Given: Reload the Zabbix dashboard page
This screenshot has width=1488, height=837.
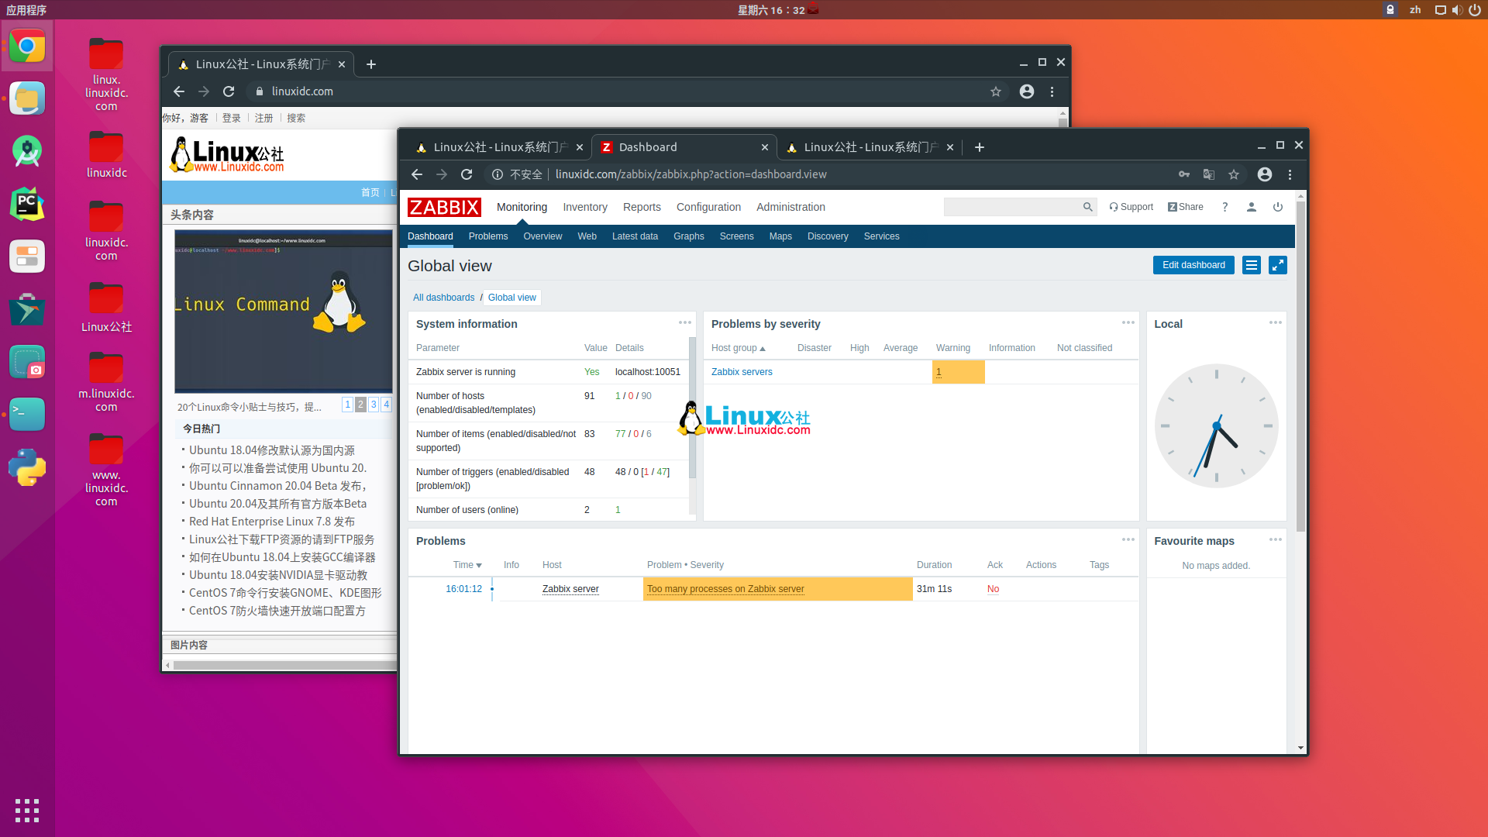Looking at the screenshot, I should pyautogui.click(x=467, y=174).
